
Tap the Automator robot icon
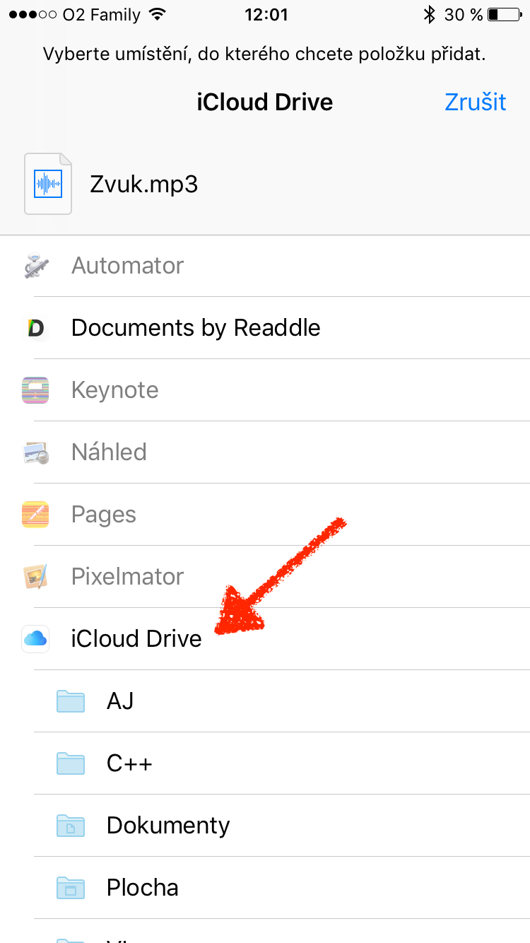(35, 266)
